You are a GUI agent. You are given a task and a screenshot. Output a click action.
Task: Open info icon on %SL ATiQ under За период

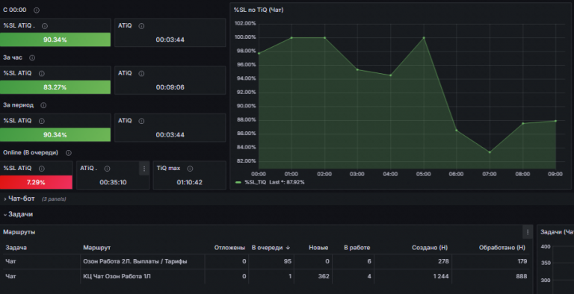click(x=41, y=121)
